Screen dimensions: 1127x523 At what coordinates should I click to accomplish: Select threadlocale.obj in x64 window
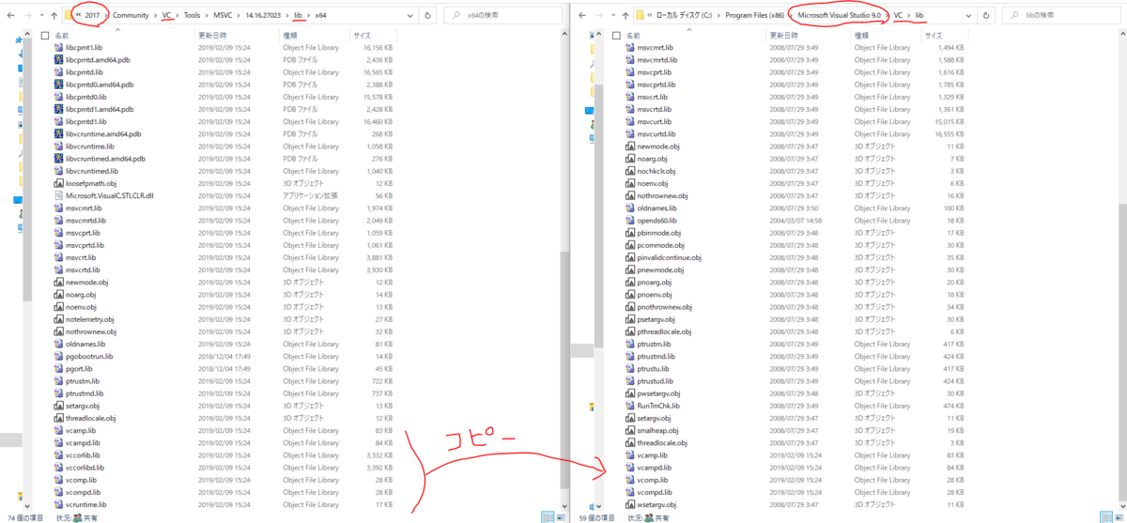point(91,418)
